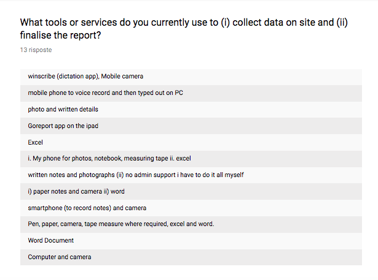Click the words 'finalise the report?' in heading

tap(60, 36)
